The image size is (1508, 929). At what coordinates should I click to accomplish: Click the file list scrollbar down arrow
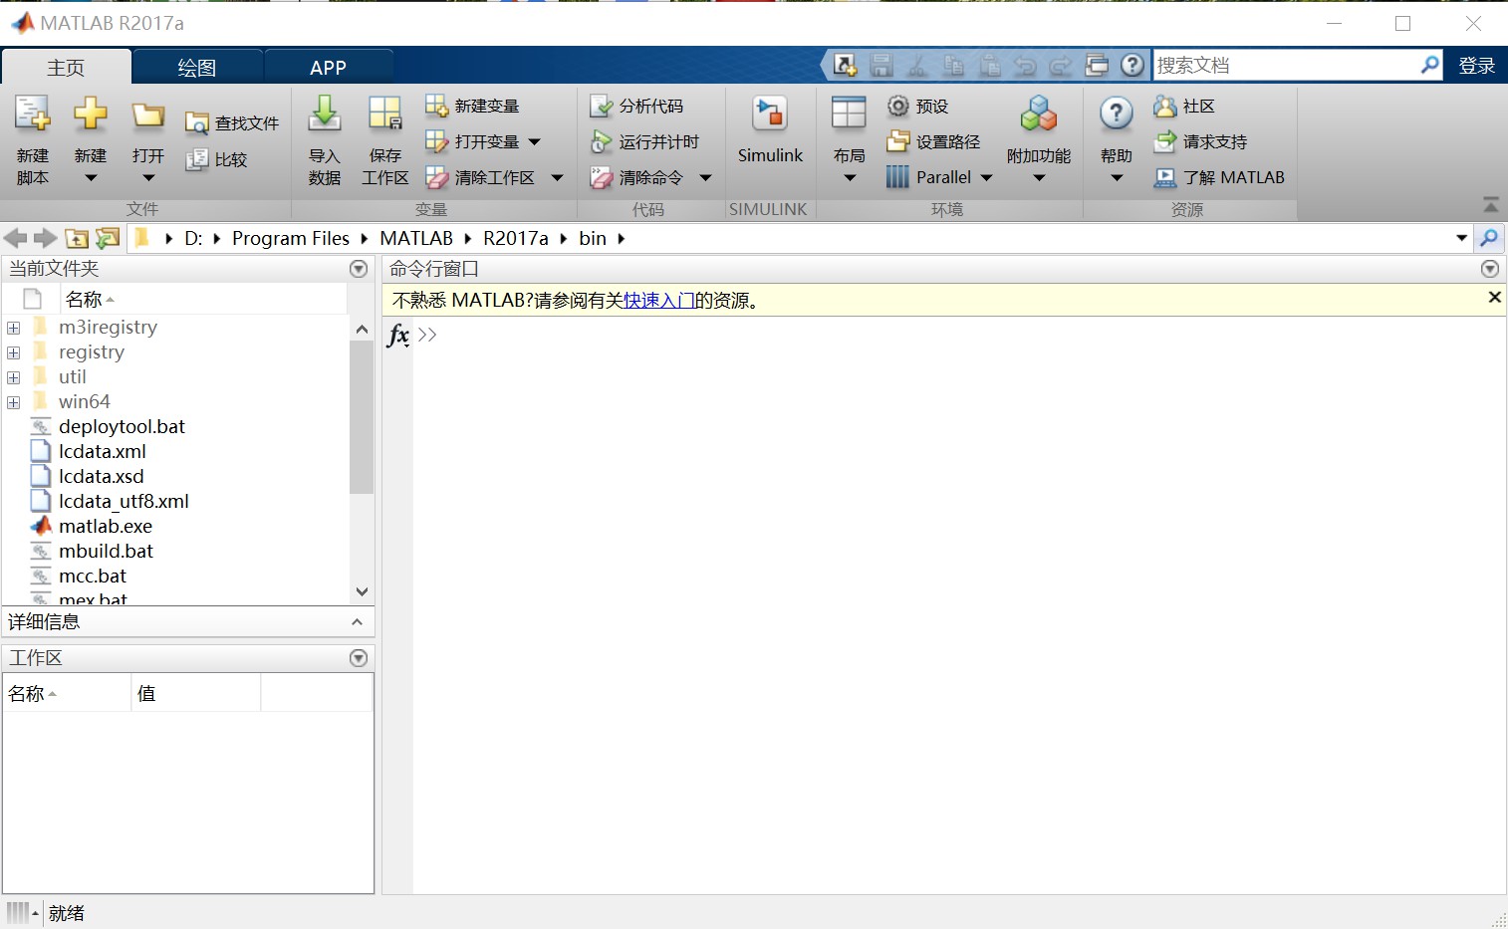click(362, 591)
